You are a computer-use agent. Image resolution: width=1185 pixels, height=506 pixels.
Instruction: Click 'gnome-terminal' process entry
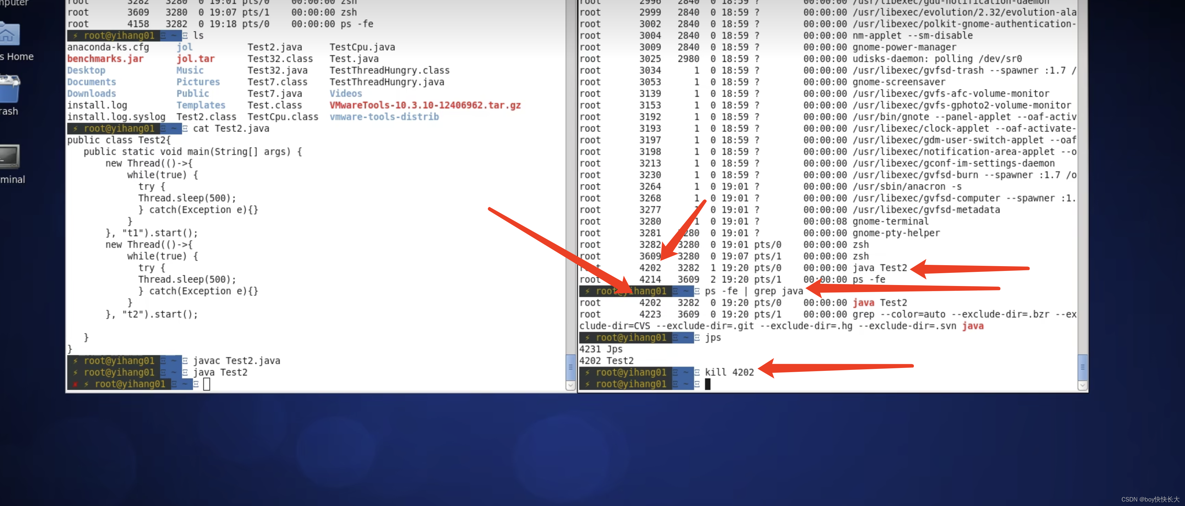891,222
